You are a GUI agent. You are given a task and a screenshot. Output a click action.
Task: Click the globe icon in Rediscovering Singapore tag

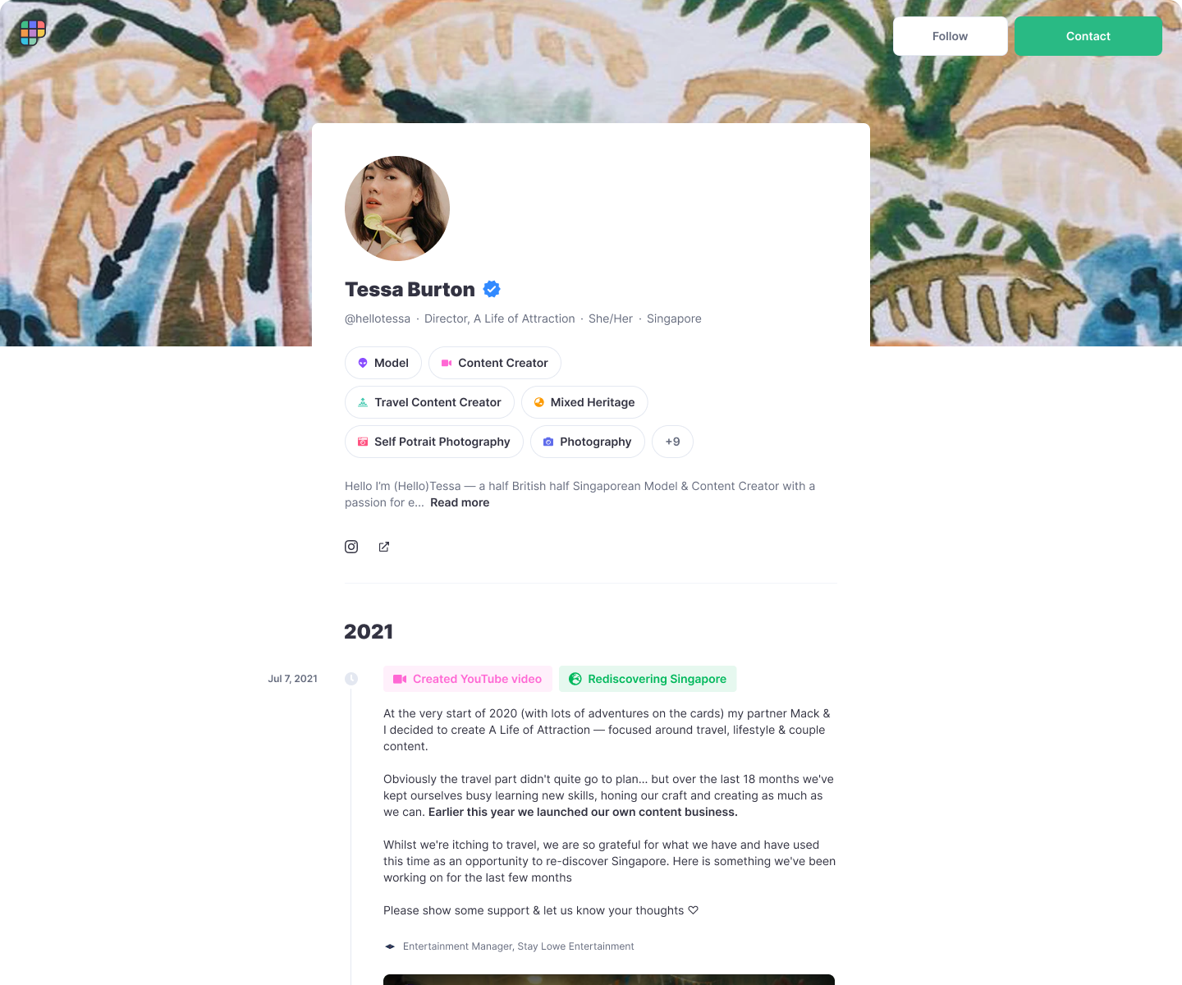tap(575, 679)
